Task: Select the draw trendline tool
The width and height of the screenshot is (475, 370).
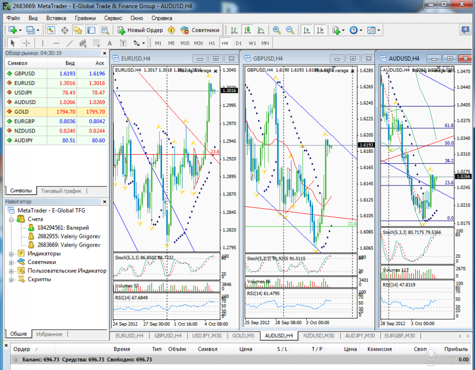Action: click(x=69, y=43)
